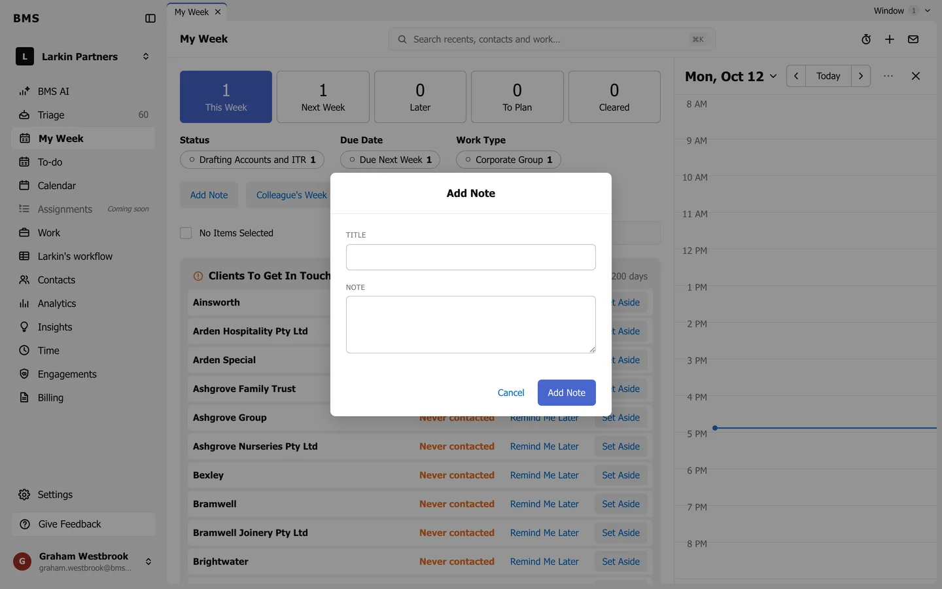Open the To-do icon in sidebar
Screen dimensions: 942x589
[24, 162]
